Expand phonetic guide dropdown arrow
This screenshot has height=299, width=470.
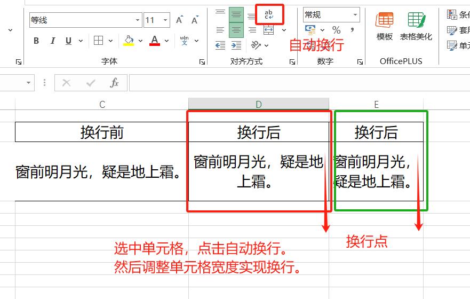pos(197,41)
